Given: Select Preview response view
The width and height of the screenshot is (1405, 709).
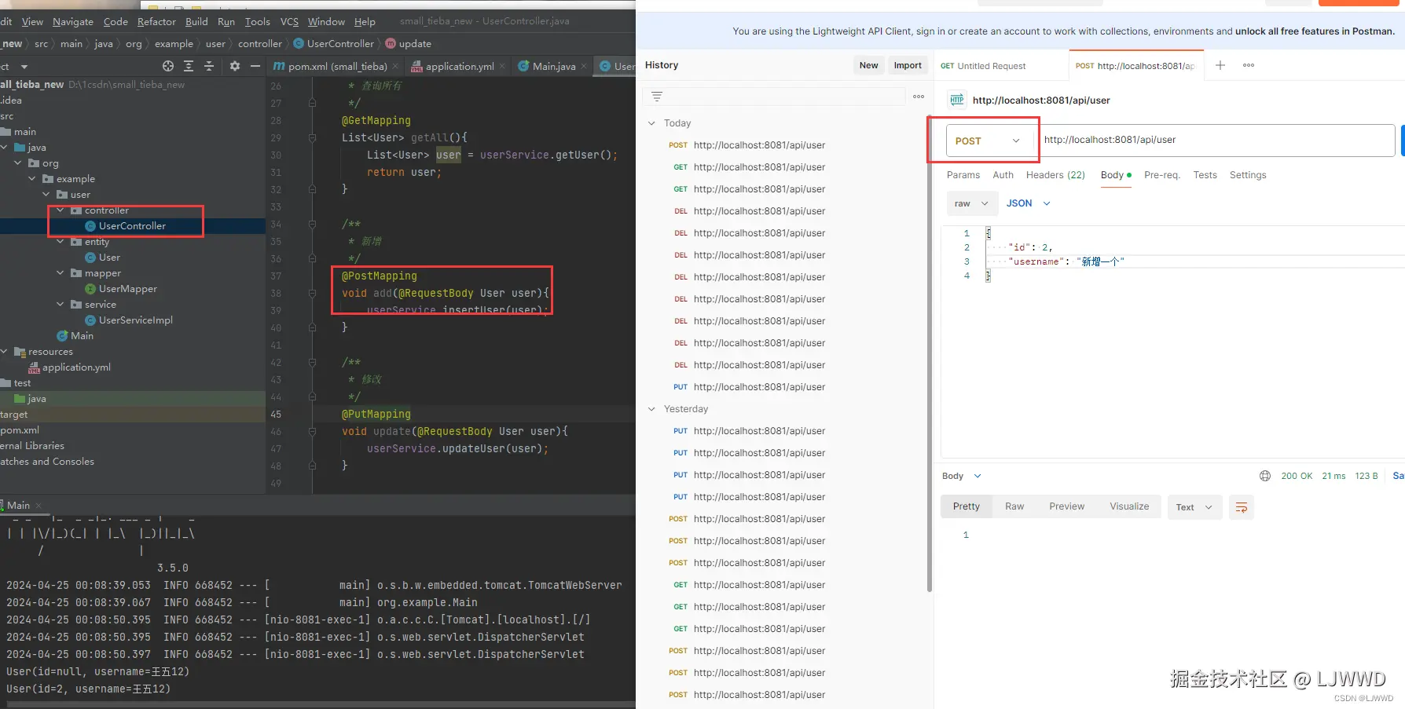Looking at the screenshot, I should tap(1066, 506).
